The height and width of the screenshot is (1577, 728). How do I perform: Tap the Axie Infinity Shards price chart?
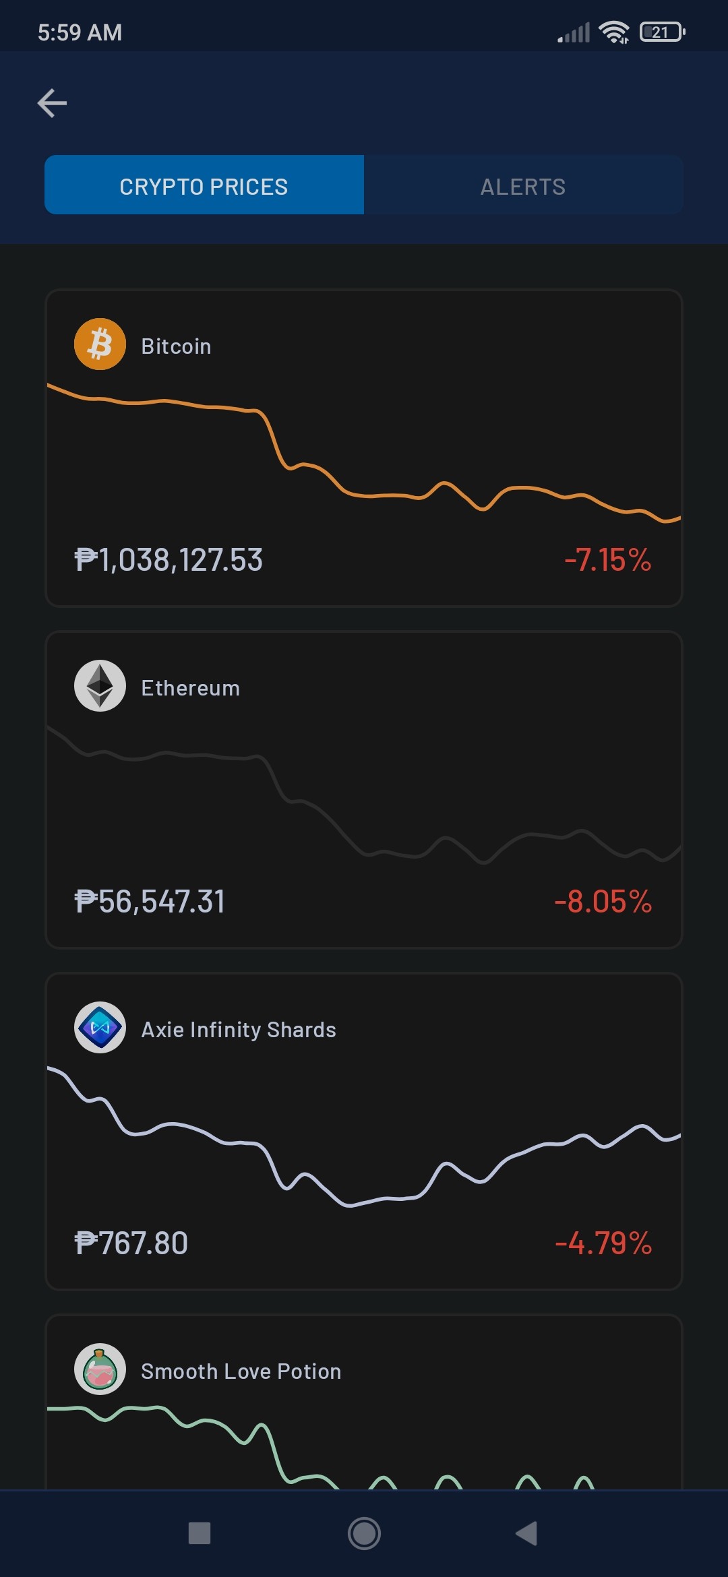364,1136
